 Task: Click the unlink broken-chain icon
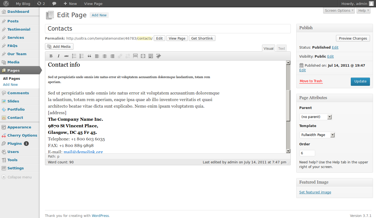[128, 56]
